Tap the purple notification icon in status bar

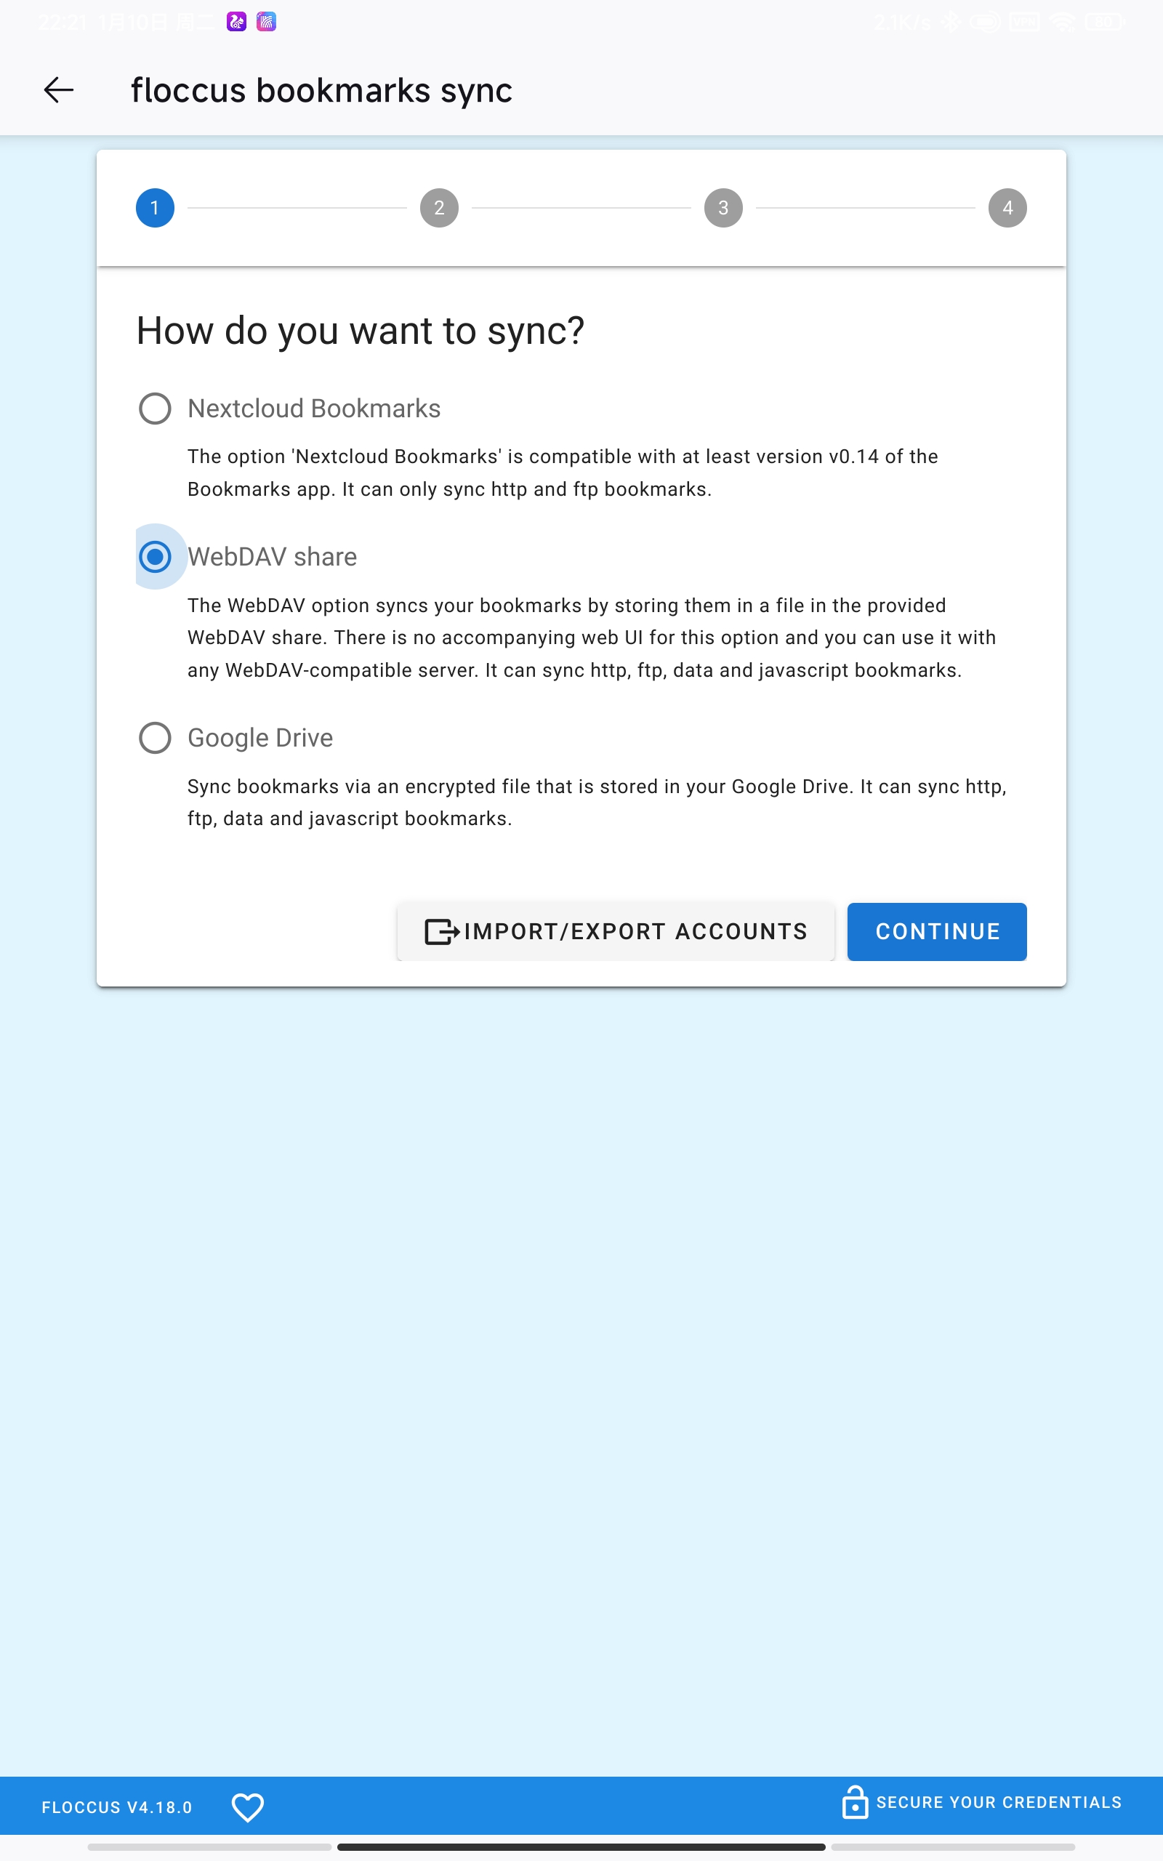click(x=236, y=21)
